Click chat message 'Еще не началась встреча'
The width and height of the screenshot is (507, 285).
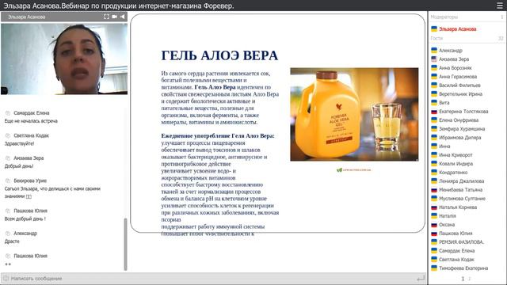tap(31, 121)
